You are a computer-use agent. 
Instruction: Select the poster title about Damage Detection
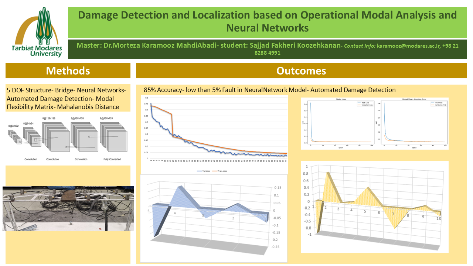point(267,21)
